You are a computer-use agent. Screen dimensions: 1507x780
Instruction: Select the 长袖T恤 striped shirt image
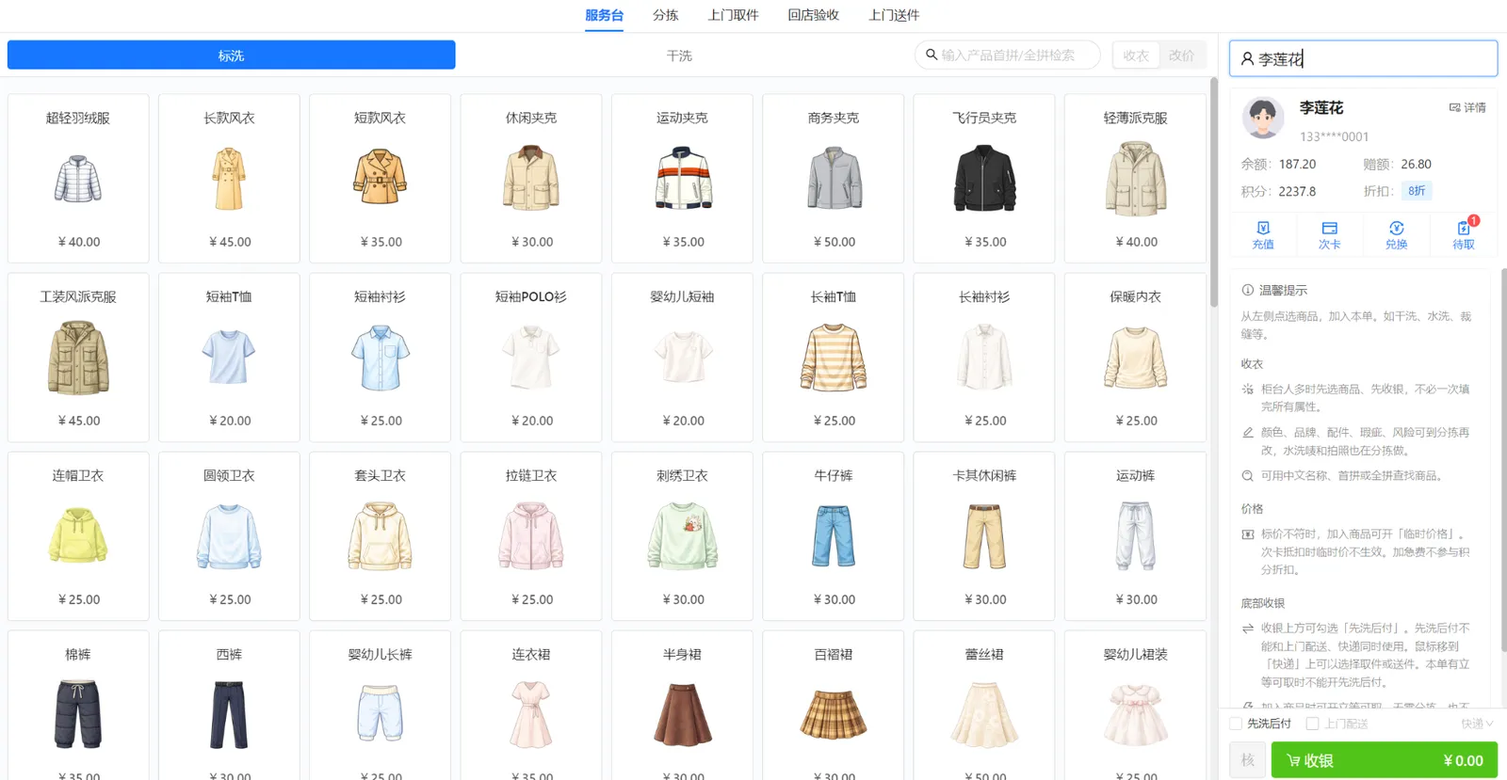[x=834, y=358]
